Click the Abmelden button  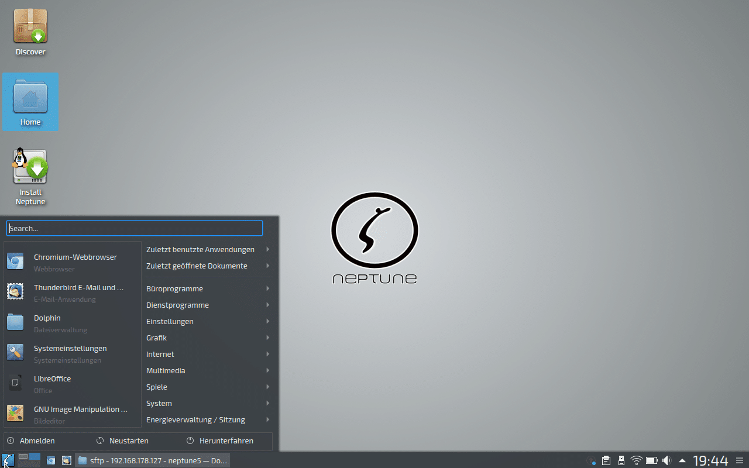tap(32, 441)
